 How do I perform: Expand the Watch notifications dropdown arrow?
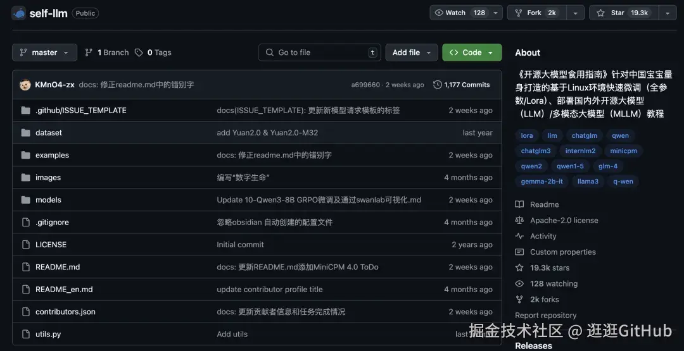(x=495, y=13)
